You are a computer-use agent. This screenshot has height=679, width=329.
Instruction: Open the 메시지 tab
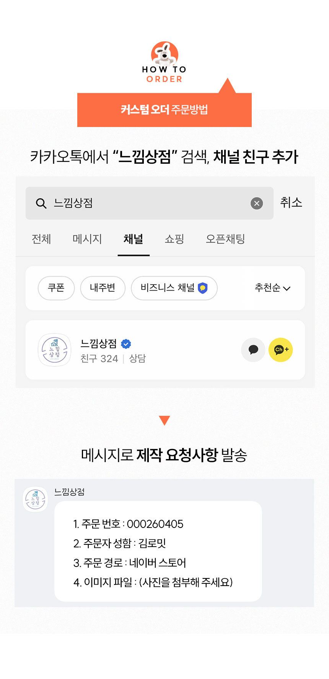pyautogui.click(x=87, y=239)
